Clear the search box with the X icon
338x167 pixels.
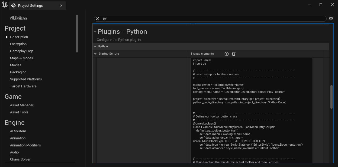97,19
